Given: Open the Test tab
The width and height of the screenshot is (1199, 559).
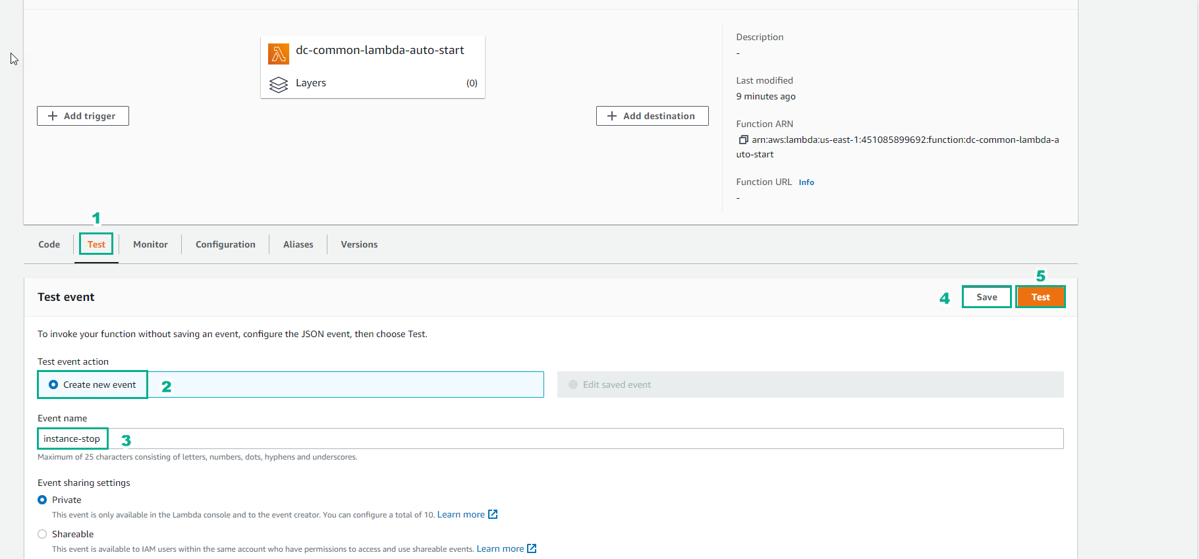Looking at the screenshot, I should (96, 244).
